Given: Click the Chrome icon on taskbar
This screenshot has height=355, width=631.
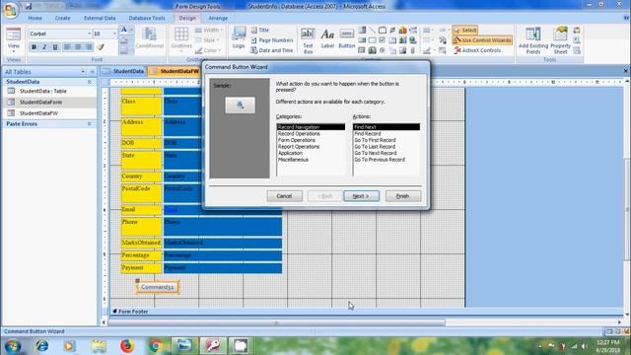Looking at the screenshot, I should 156,346.
